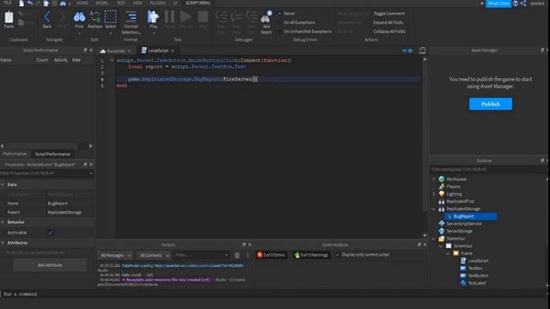Toggle the 0 of 0 Warnings filter
Viewport: 550px width, 309px height.
click(x=311, y=255)
